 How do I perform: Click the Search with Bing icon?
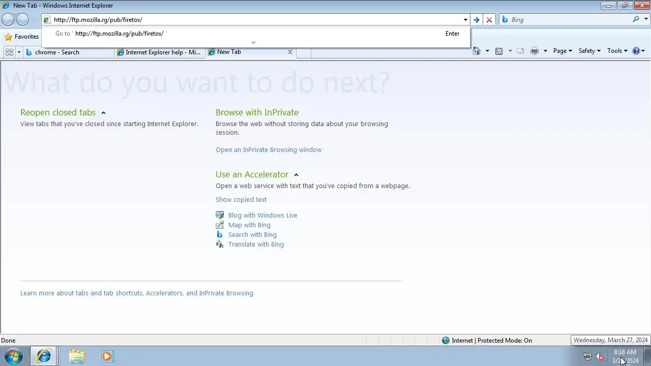(x=220, y=234)
